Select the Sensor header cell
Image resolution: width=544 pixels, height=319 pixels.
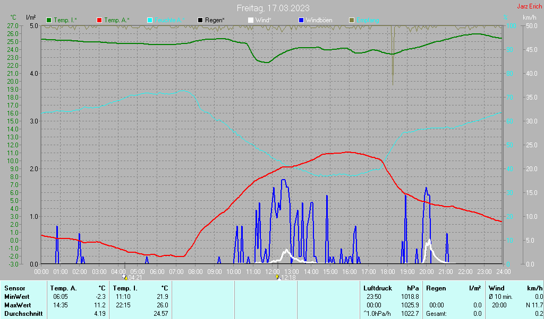14,288
